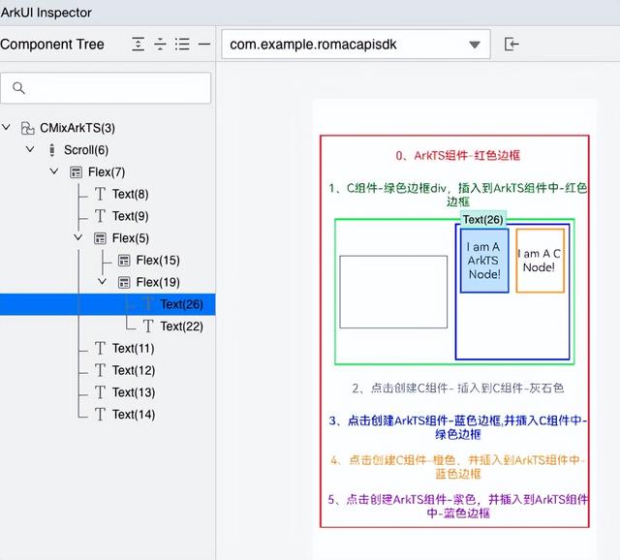Click the Flex(19) layout icon
Viewport: 620px width, 560px height.
tap(124, 282)
